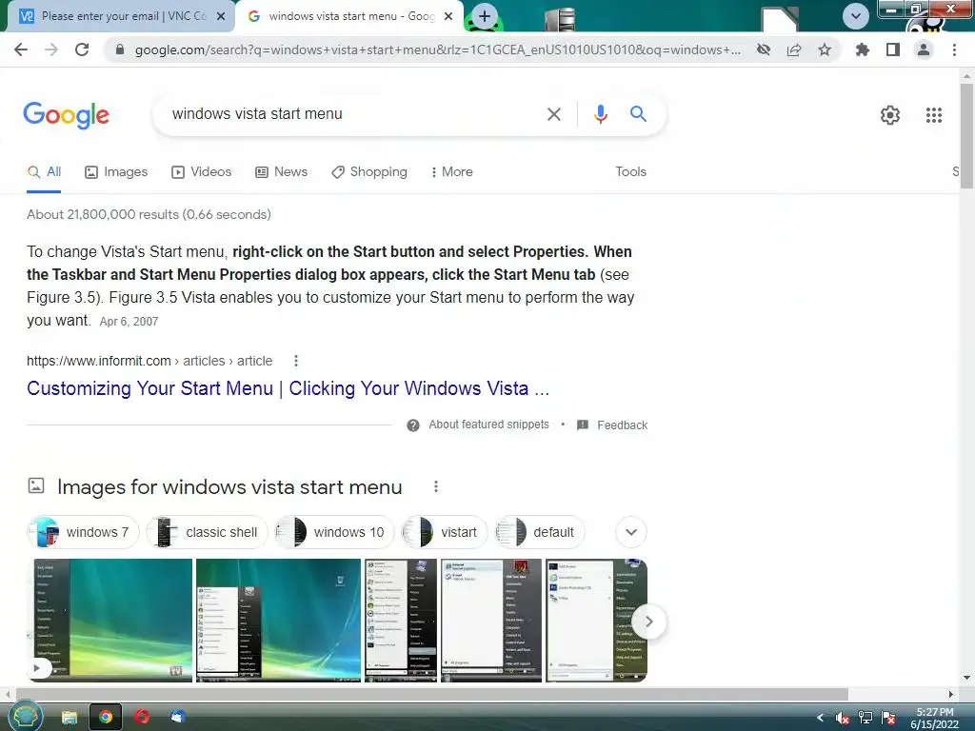Click the URL address bar
Image resolution: width=975 pixels, height=731 pixels.
coord(438,49)
